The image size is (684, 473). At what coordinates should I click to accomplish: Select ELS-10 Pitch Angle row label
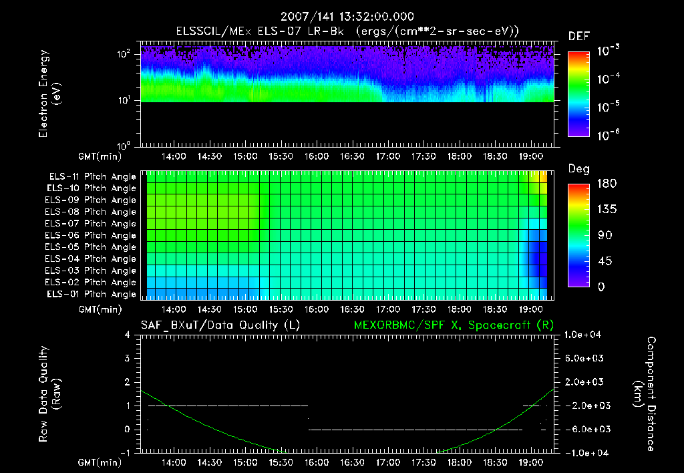click(x=92, y=188)
